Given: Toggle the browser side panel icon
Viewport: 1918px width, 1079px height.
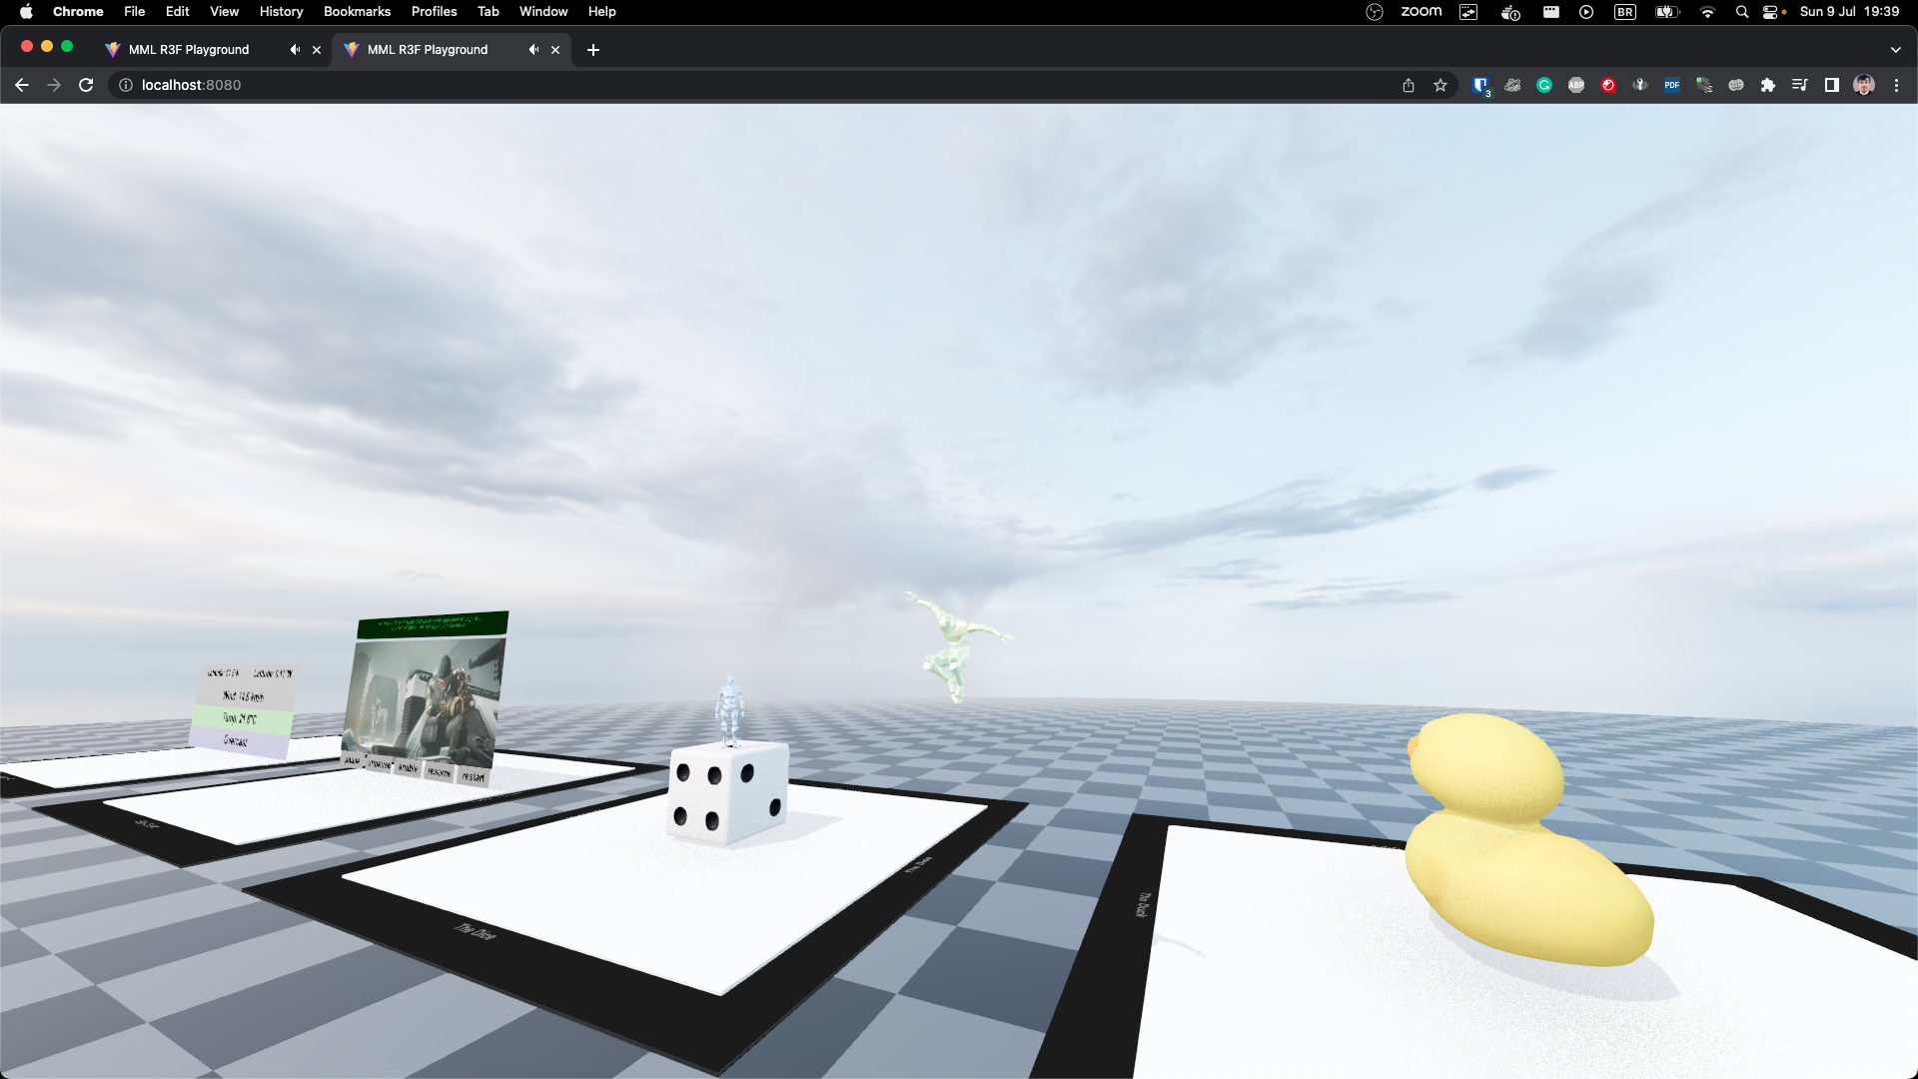Looking at the screenshot, I should coord(1831,85).
